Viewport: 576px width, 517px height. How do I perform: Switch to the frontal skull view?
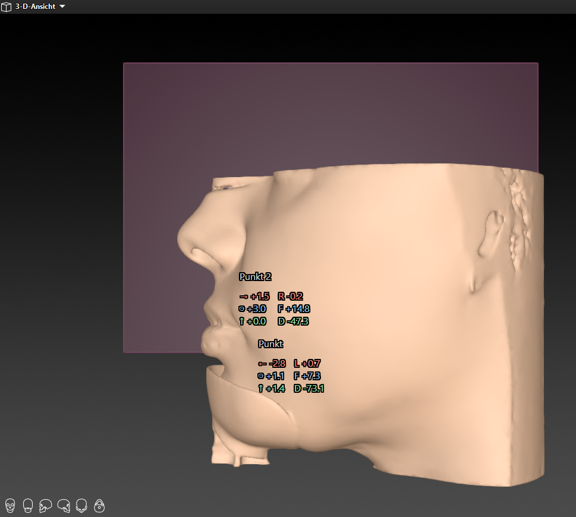coord(10,506)
